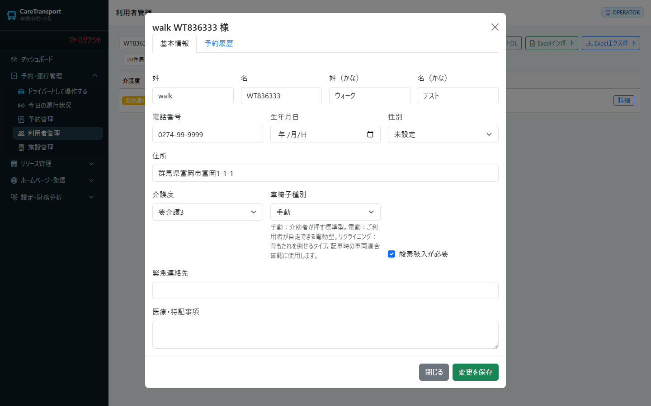Open 施設管理 in the sidebar
Viewport: 651px width, 406px height.
pyautogui.click(x=58, y=147)
